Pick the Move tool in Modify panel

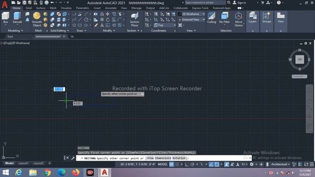[108, 14]
